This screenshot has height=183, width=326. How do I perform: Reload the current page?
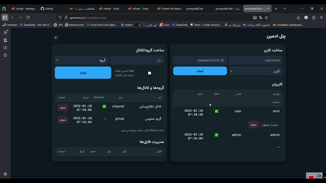(28, 18)
